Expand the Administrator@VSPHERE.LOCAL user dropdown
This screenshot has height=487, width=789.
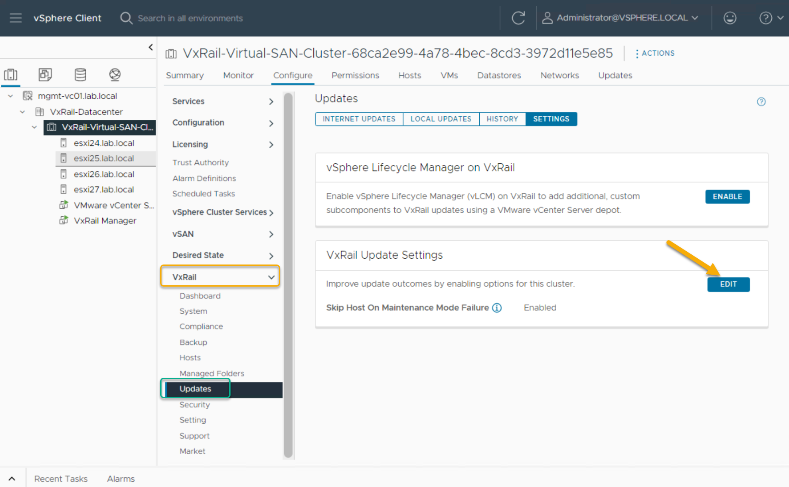tap(622, 18)
